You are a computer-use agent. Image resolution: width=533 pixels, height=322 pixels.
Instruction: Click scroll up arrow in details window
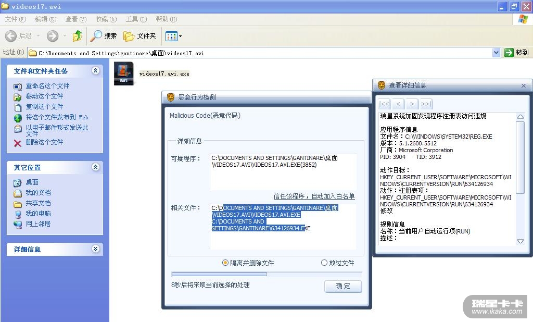(x=520, y=116)
